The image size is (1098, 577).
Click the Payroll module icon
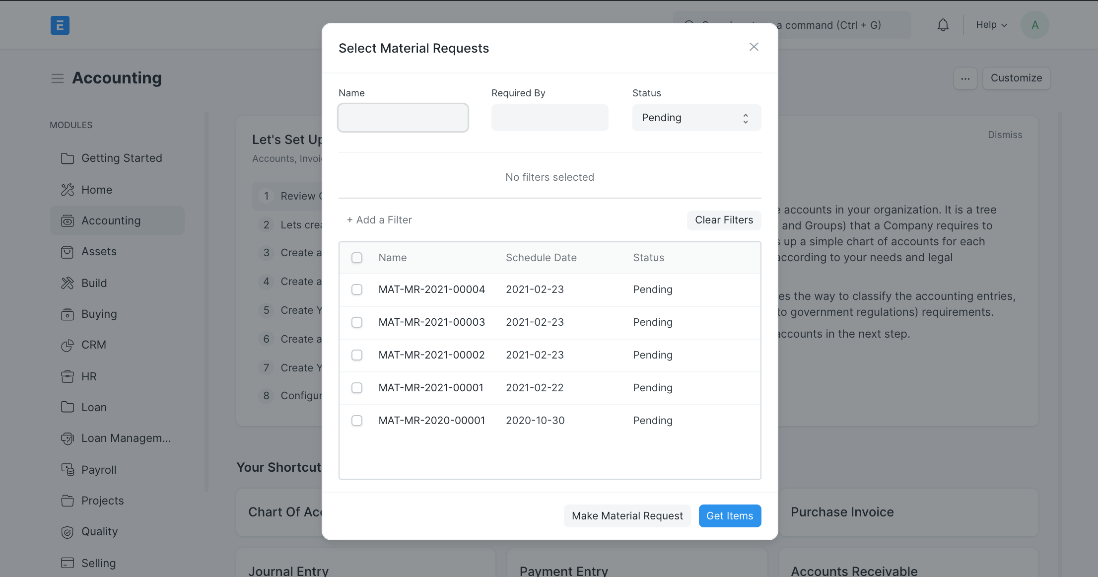pyautogui.click(x=67, y=470)
